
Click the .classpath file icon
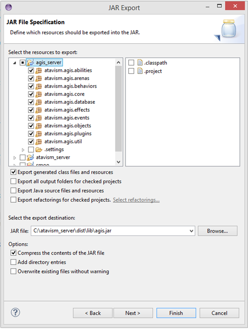point(139,63)
